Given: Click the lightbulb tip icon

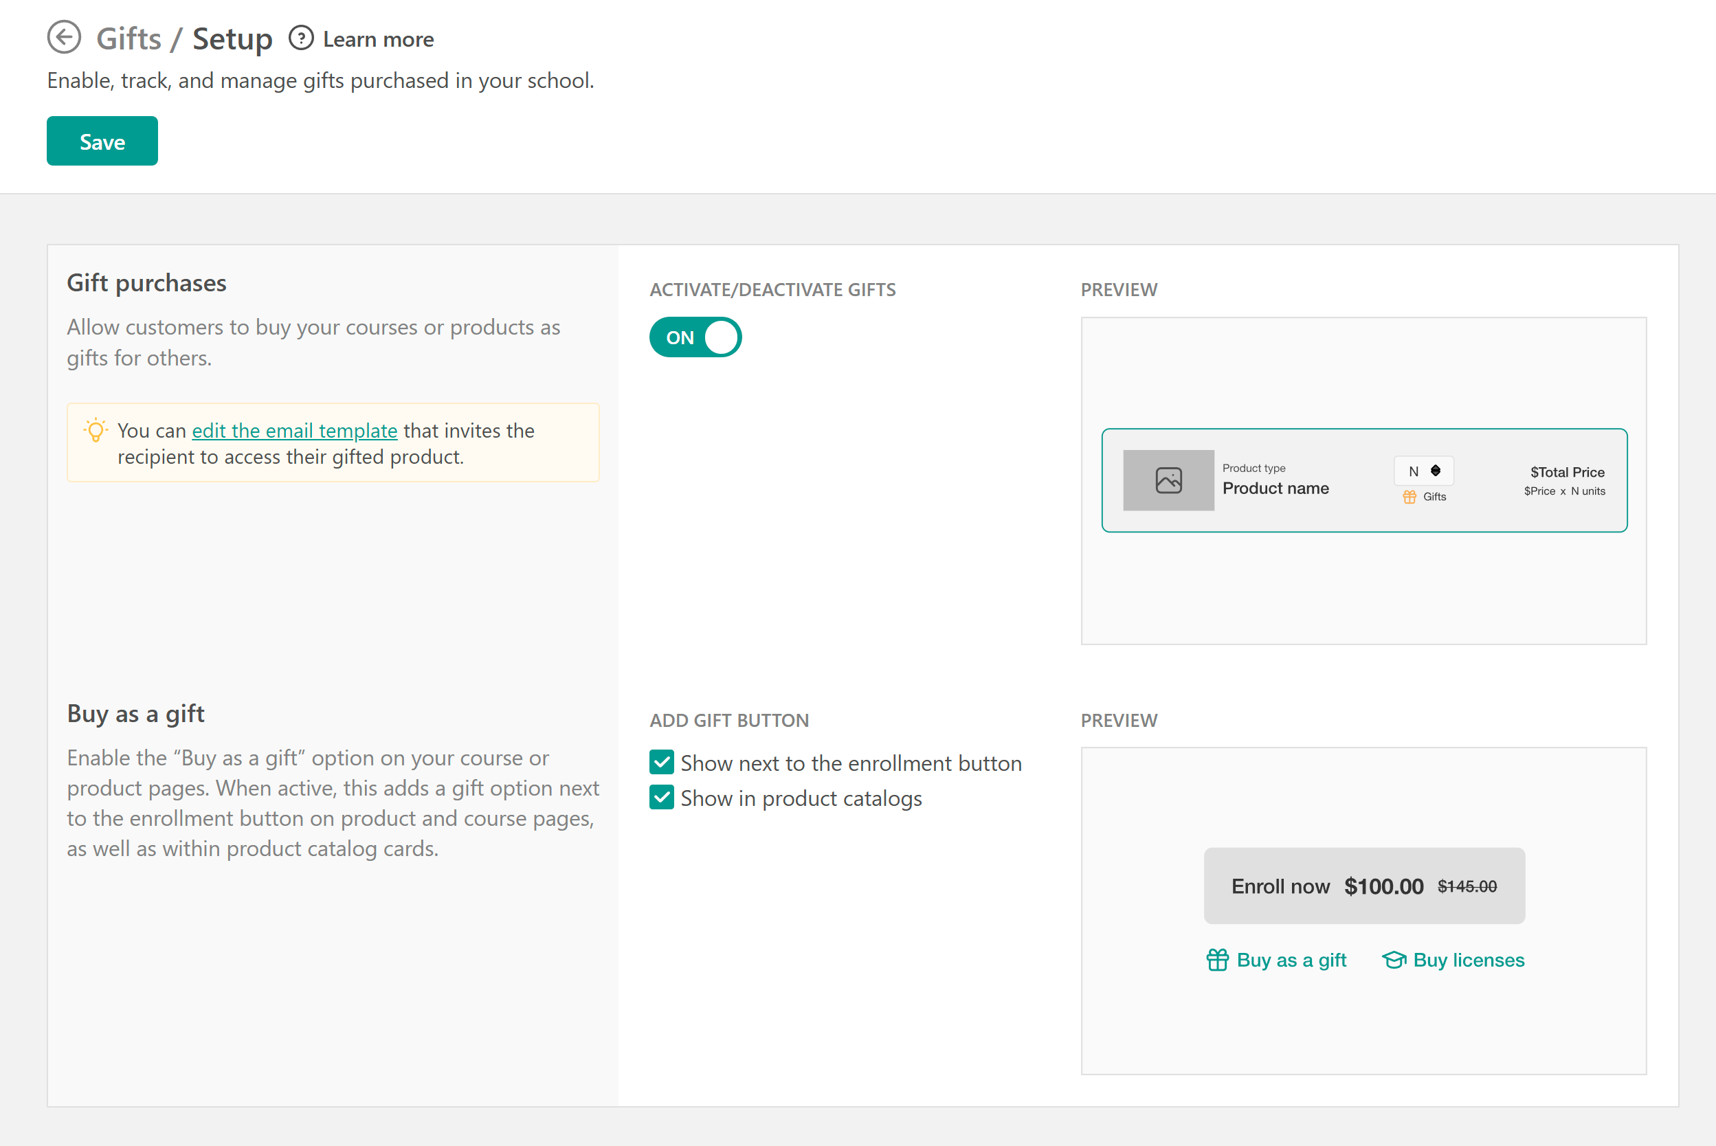Looking at the screenshot, I should point(96,431).
